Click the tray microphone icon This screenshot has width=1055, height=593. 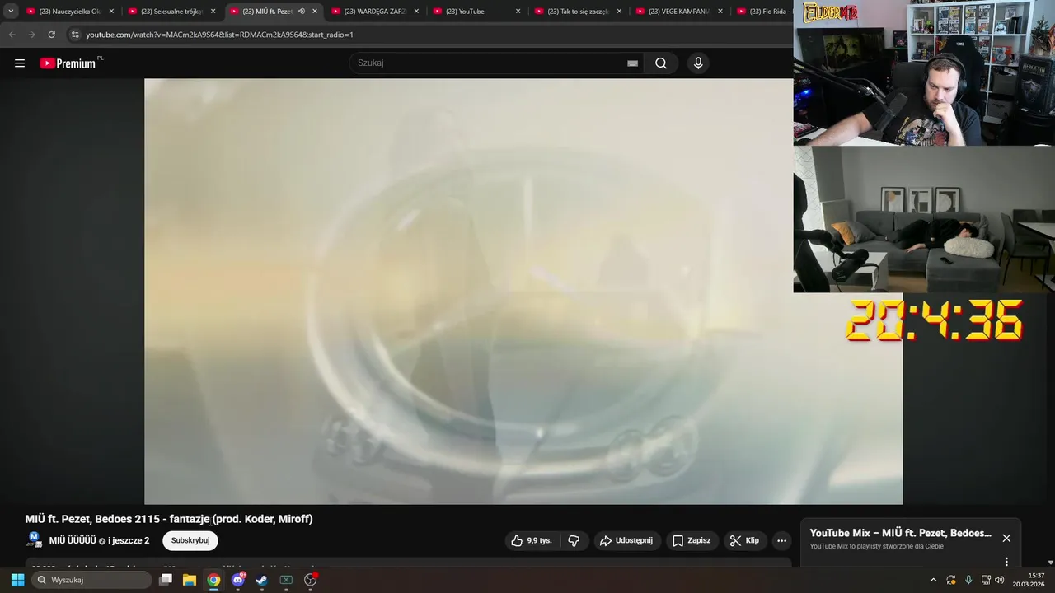click(968, 580)
